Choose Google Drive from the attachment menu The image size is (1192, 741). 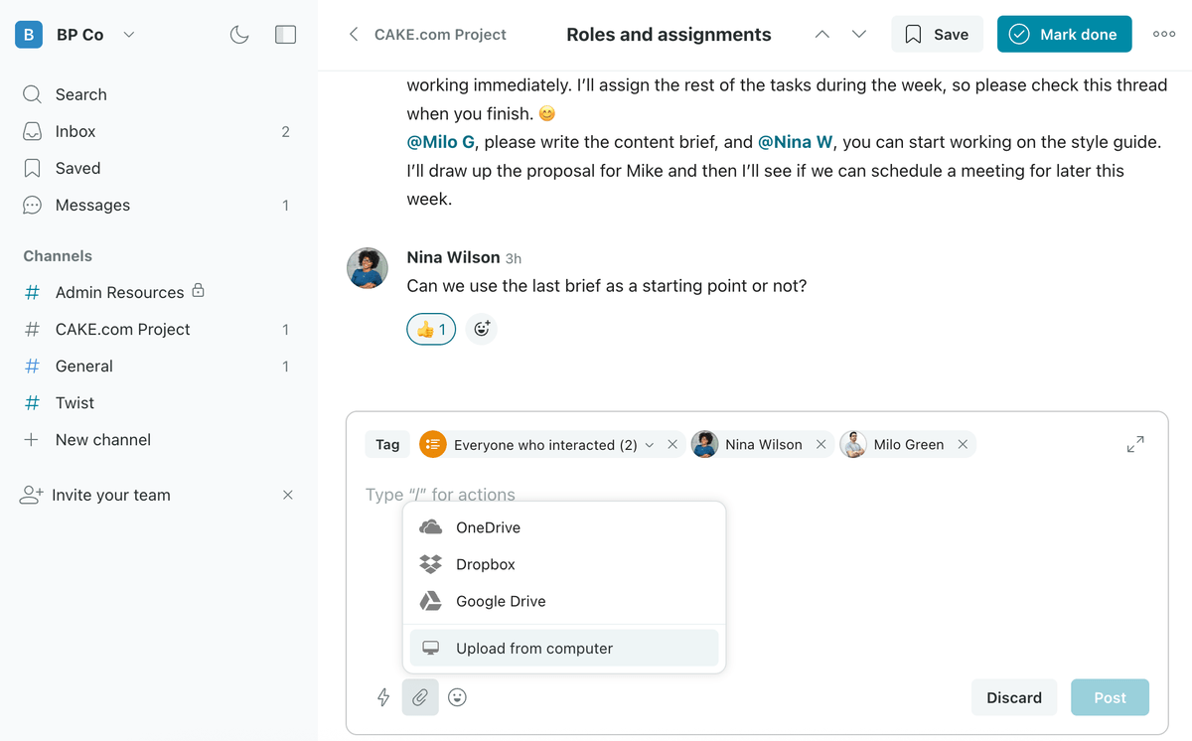[500, 601]
